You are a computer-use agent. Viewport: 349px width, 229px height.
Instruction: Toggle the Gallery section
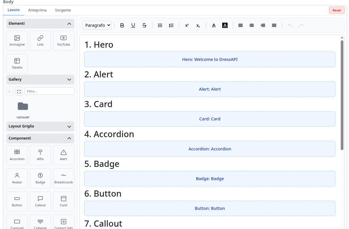point(40,79)
